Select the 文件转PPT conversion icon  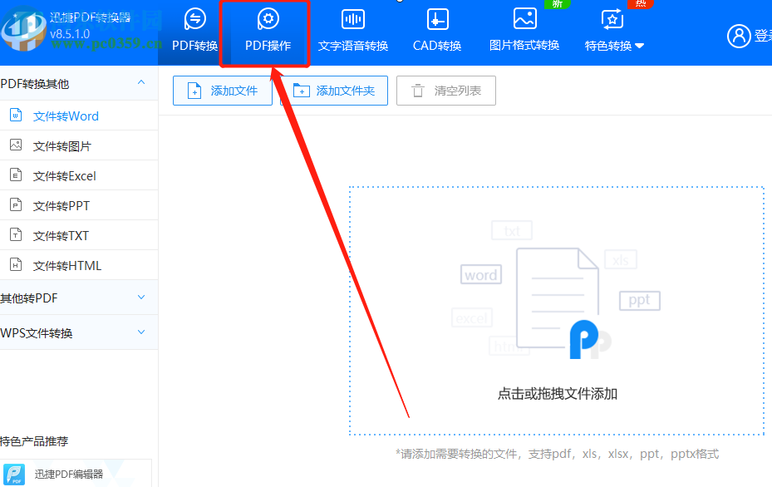click(15, 204)
